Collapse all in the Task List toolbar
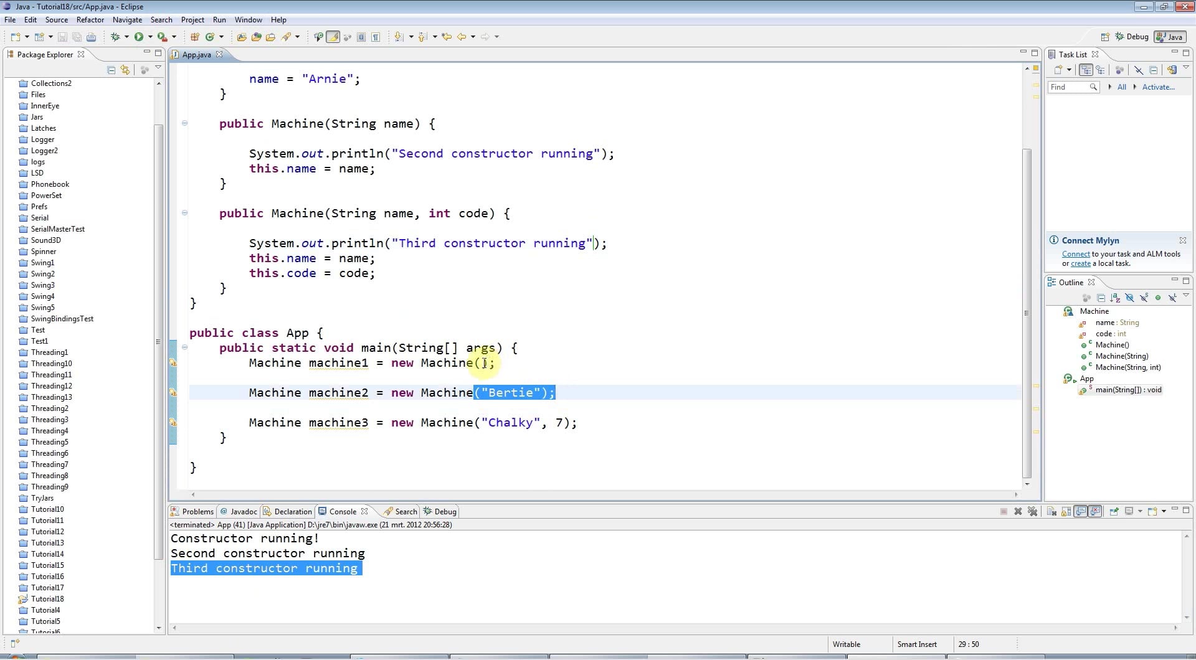The image size is (1196, 660). pos(1153,70)
